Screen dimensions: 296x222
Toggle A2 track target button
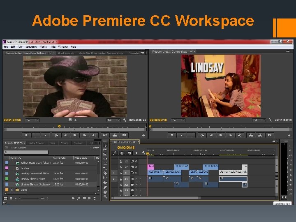[126, 185]
